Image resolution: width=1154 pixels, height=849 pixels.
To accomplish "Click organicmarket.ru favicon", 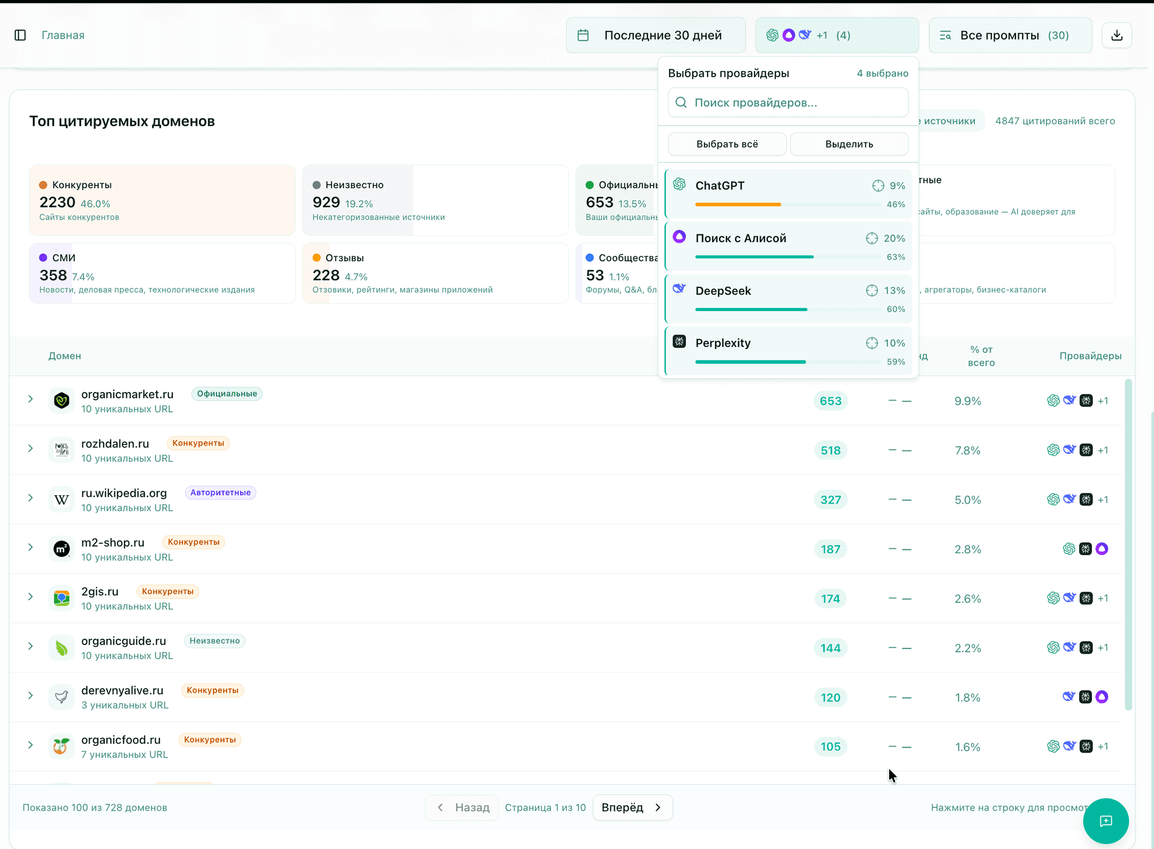I will (x=61, y=401).
